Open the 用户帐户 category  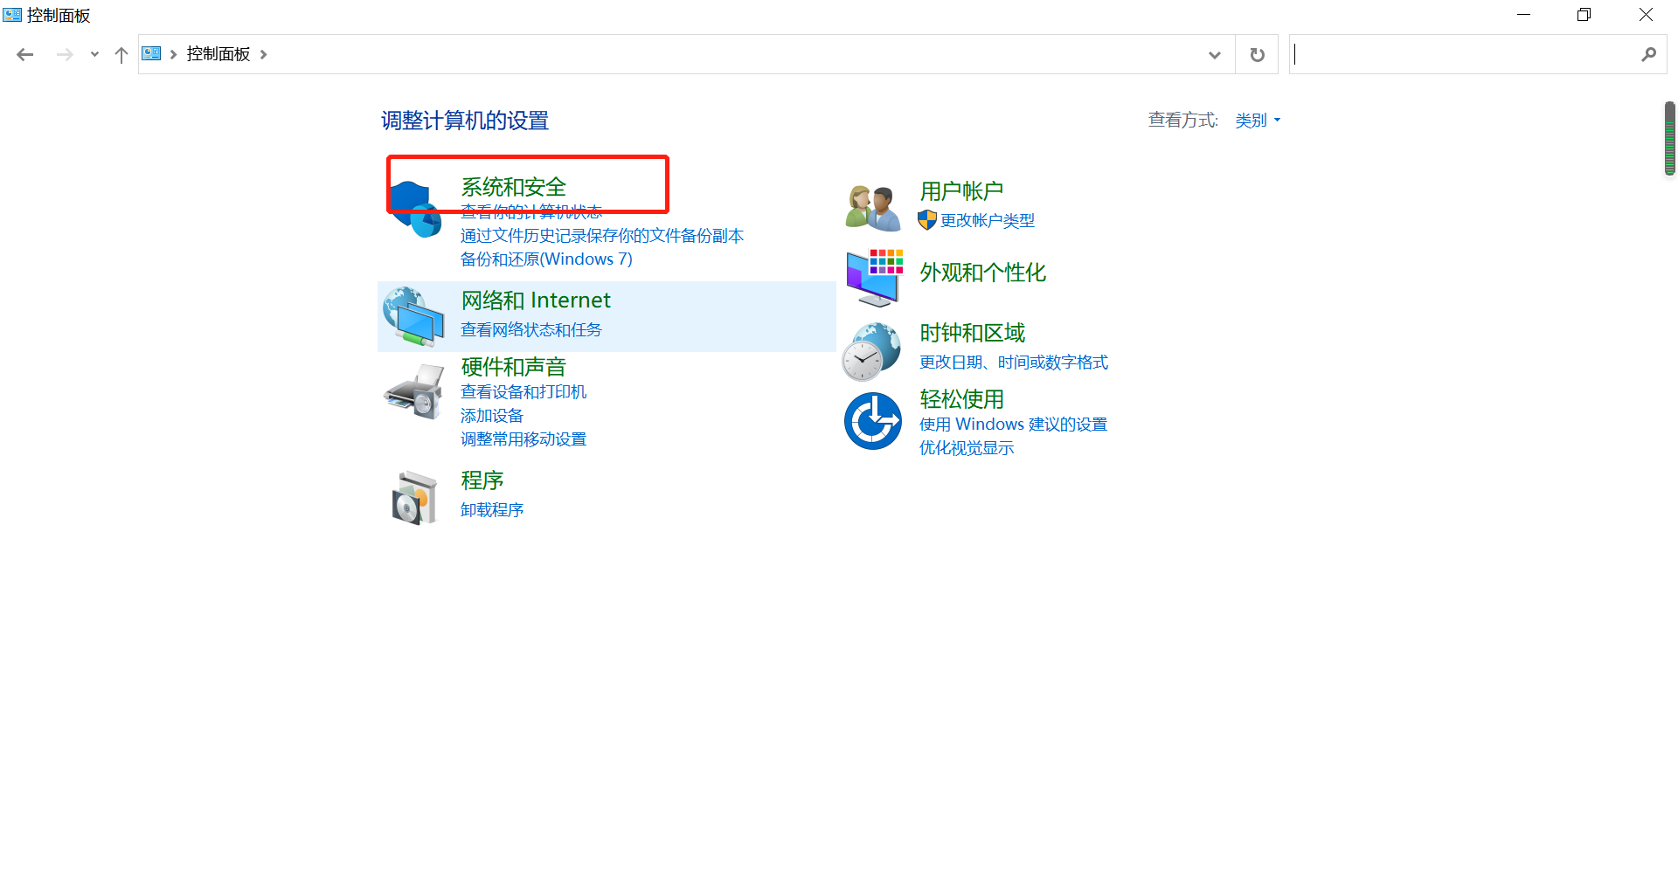pos(961,191)
